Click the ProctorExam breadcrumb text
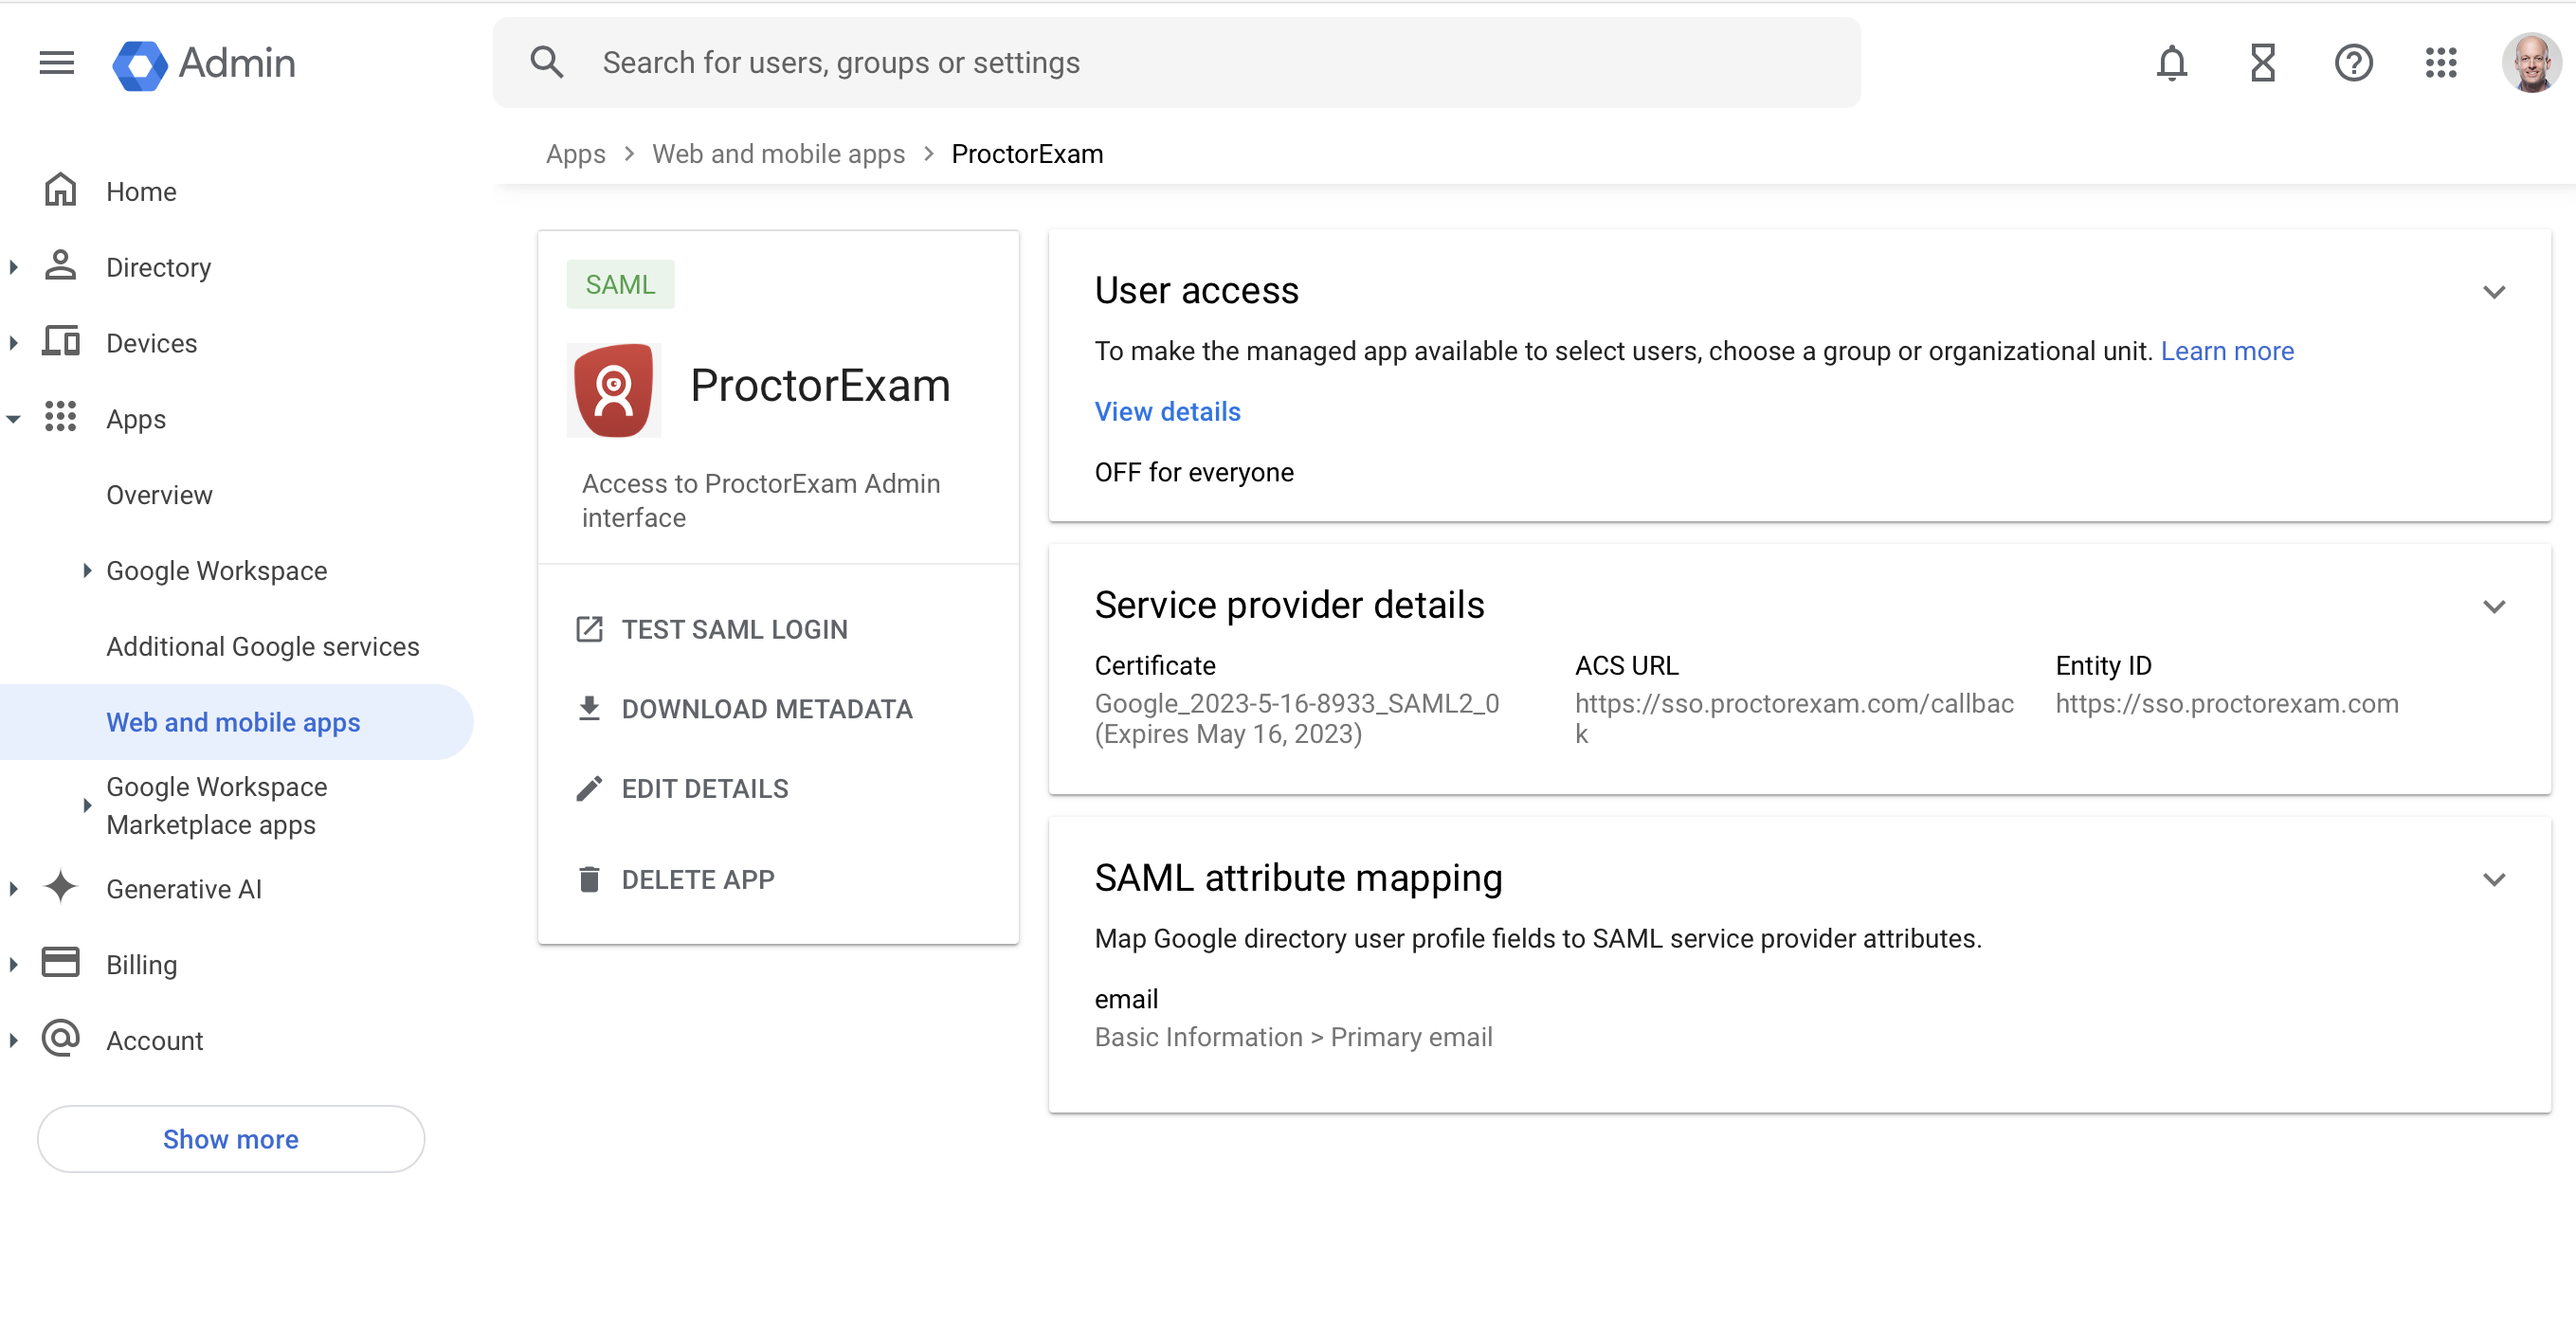 [x=1027, y=154]
